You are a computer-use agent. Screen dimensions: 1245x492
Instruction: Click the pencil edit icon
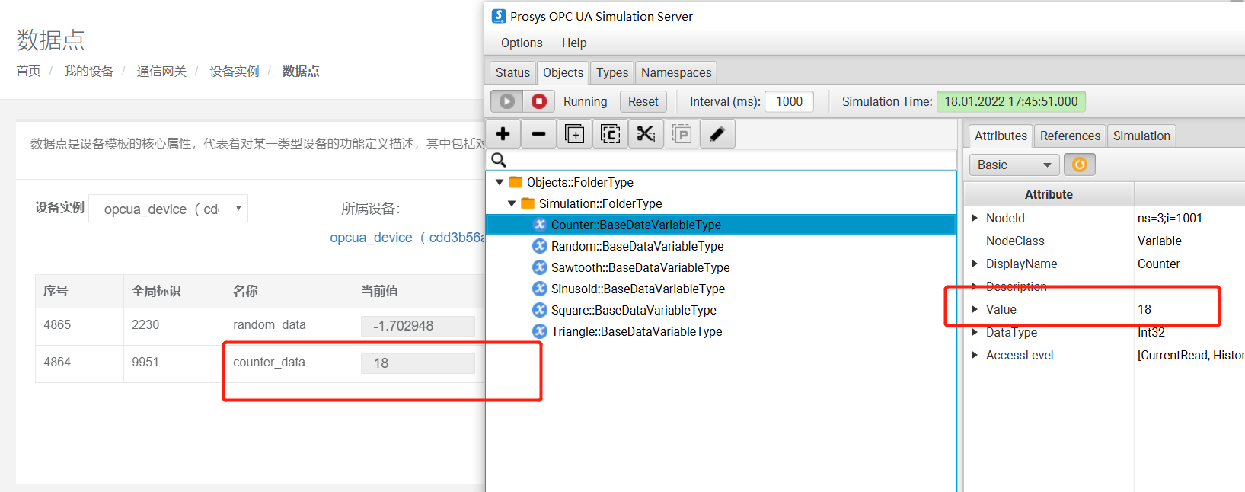(717, 134)
